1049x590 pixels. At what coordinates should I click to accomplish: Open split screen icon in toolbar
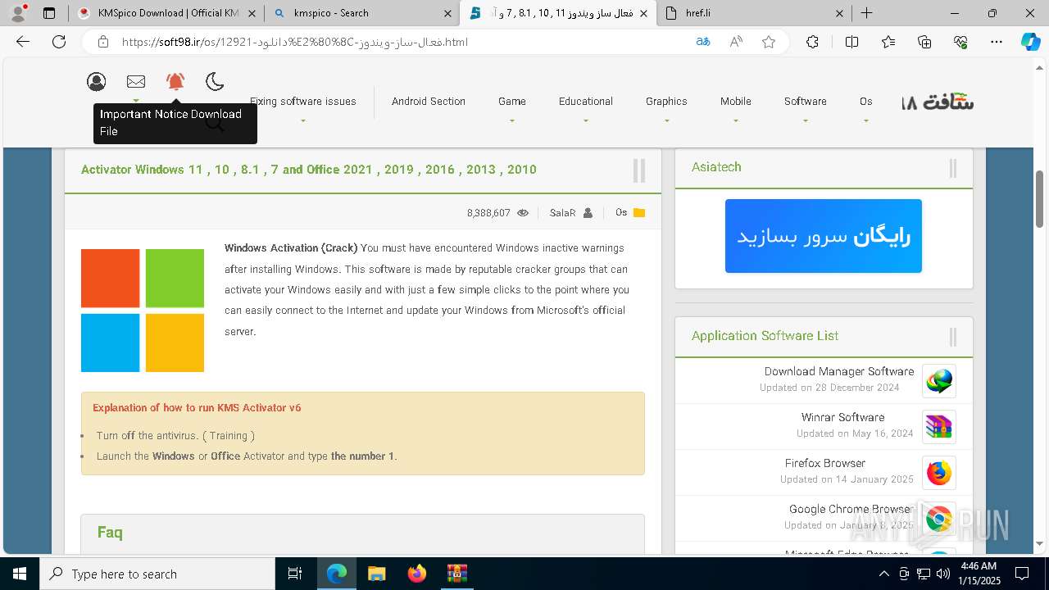coord(851,42)
